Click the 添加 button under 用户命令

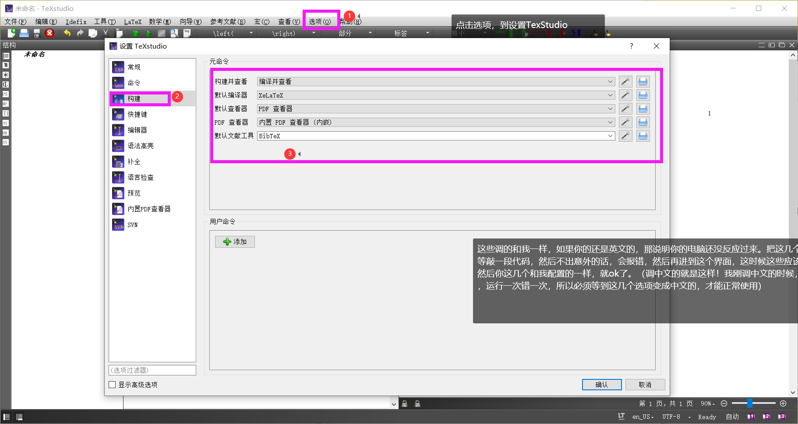click(x=235, y=242)
